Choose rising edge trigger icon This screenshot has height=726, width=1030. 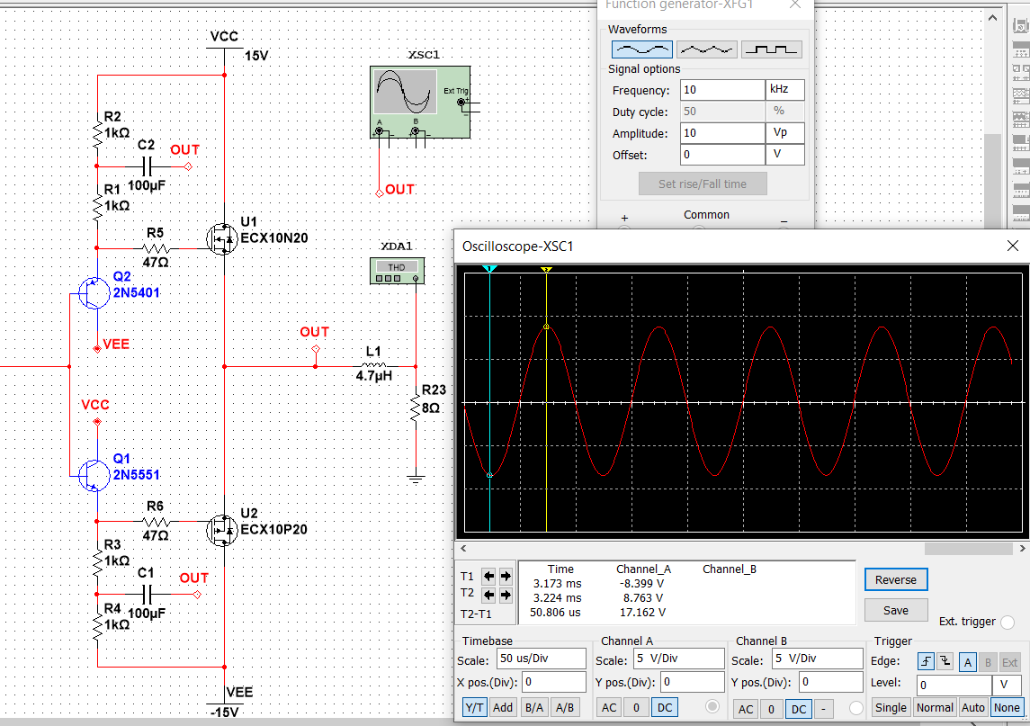tap(927, 661)
